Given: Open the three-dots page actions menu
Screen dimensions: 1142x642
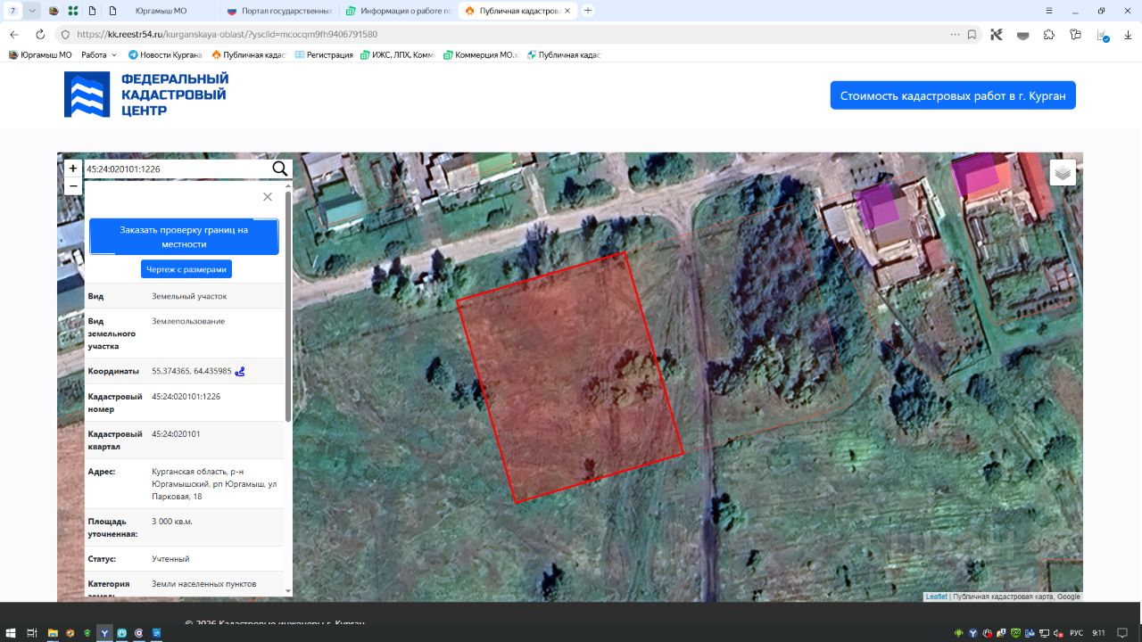Looking at the screenshot, I should coord(955,34).
